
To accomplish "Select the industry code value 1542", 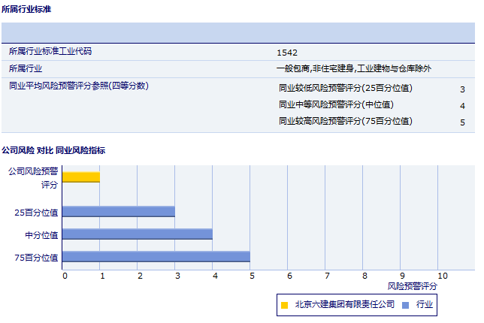I will [287, 53].
